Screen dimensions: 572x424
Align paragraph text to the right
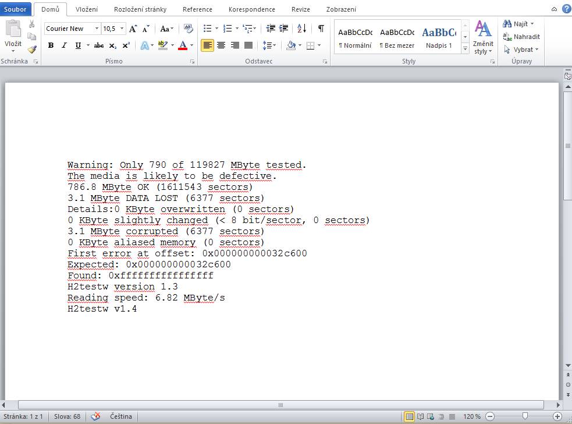point(235,45)
